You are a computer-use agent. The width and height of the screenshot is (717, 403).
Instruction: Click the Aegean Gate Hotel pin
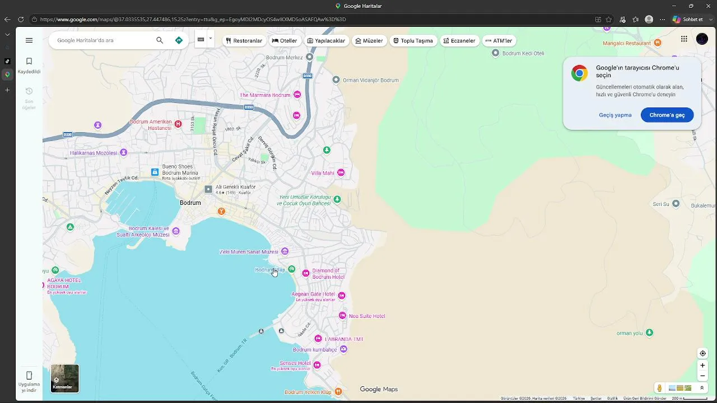pos(342,295)
